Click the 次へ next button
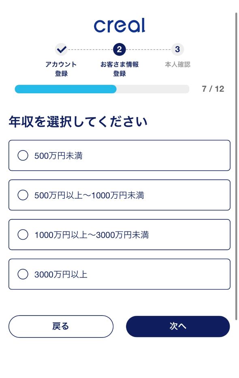Screen dimensions: 239x378 click(x=178, y=326)
